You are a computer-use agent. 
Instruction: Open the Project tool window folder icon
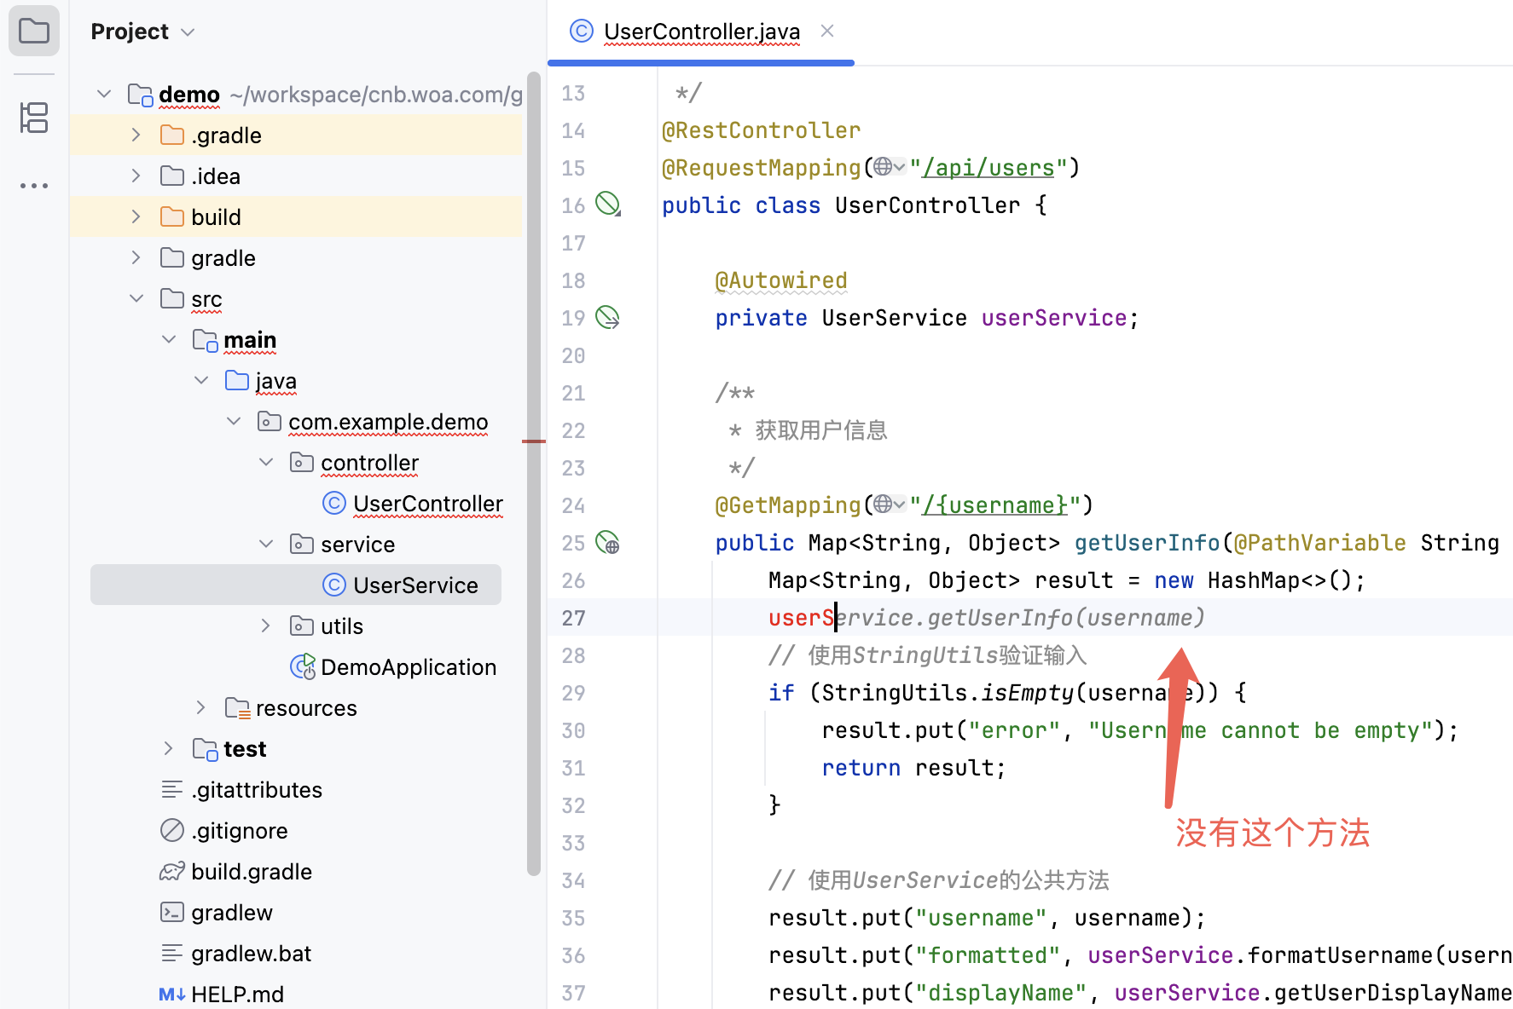pyautogui.click(x=34, y=32)
